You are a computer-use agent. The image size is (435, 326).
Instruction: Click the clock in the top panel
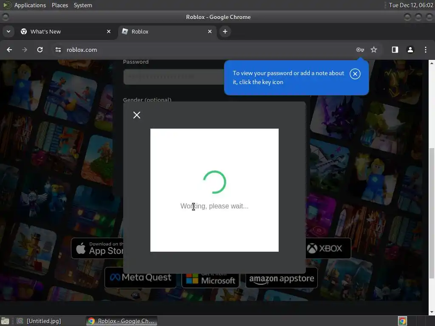[x=411, y=5]
